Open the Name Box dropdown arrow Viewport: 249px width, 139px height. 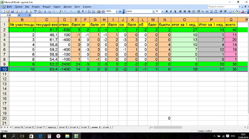coord(19,15)
